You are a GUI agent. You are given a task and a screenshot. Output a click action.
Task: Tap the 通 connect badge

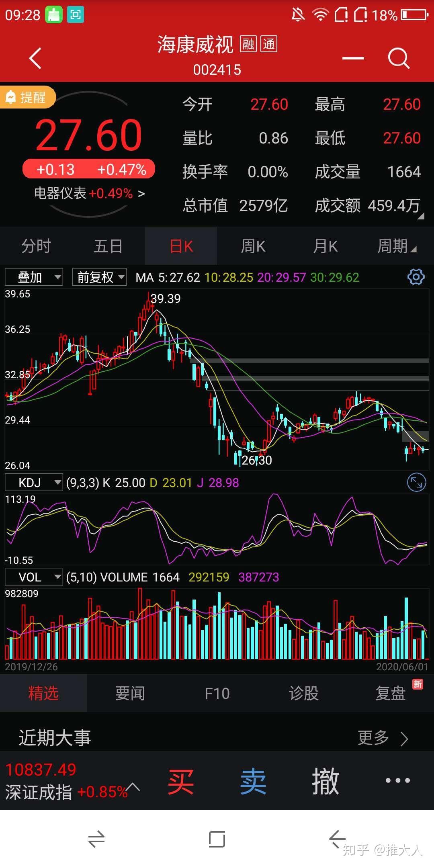coord(269,44)
